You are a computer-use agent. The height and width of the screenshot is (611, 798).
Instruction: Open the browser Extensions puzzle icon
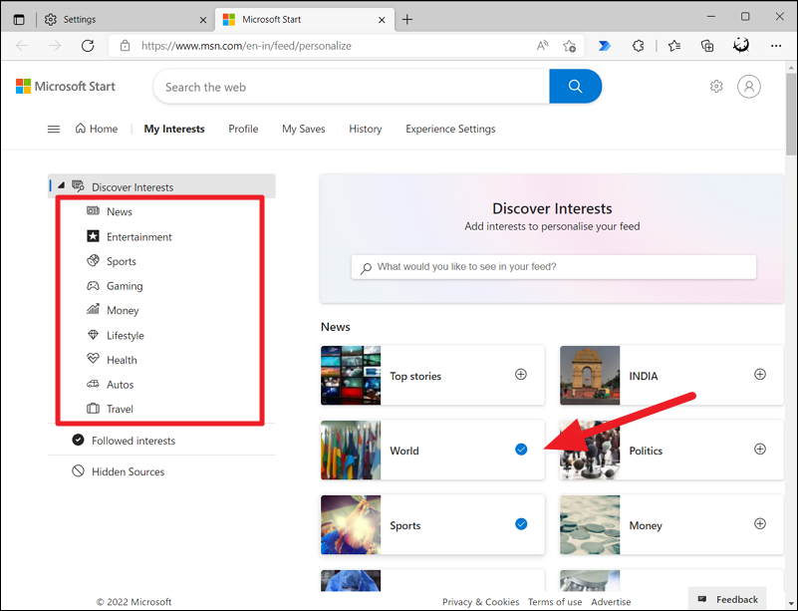639,46
